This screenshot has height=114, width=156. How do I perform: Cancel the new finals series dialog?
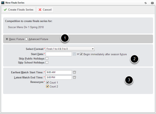click(x=45, y=10)
